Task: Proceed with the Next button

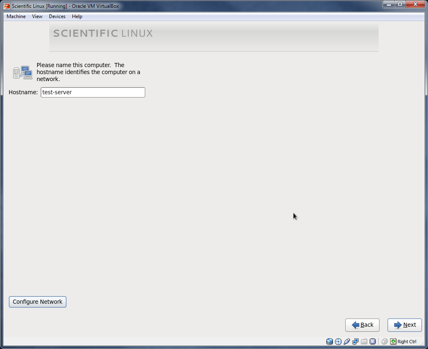Action: 405,325
